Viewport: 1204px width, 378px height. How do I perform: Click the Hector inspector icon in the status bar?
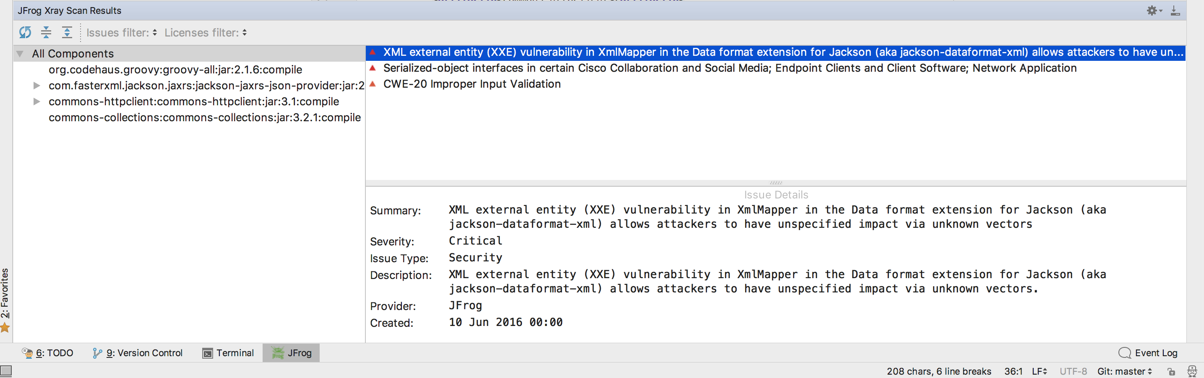[x=1191, y=371]
